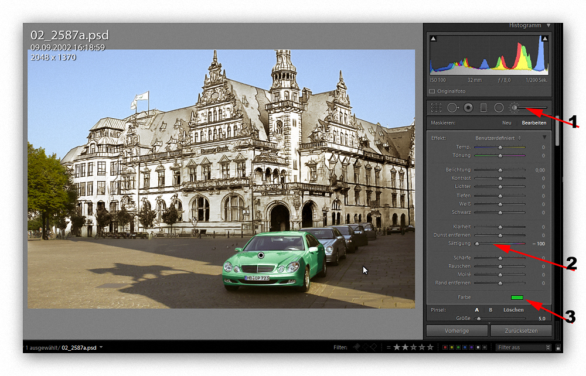Image resolution: width=586 pixels, height=376 pixels.
Task: Click the brush Größe slider handle
Action: 479,319
